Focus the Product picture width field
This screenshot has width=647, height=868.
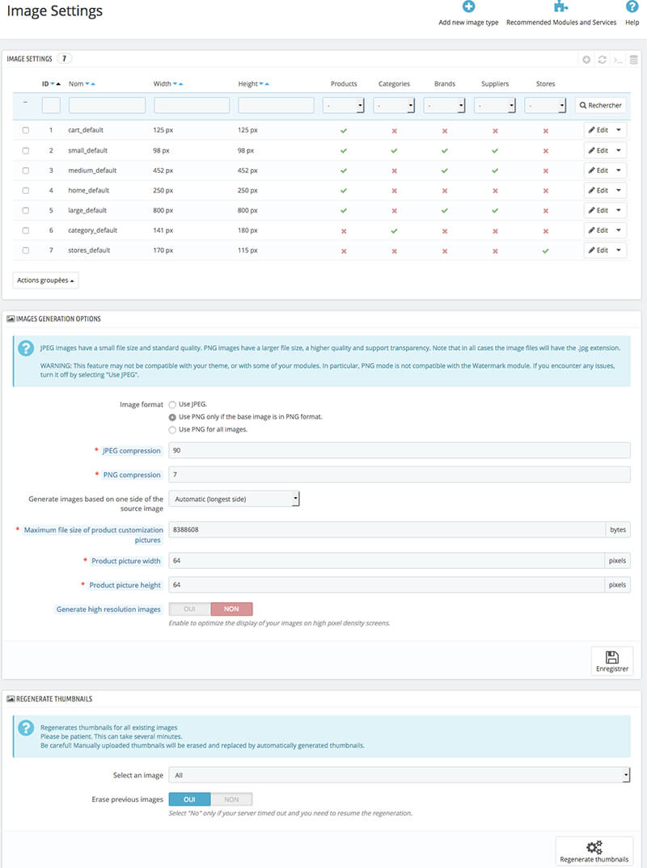(x=387, y=561)
